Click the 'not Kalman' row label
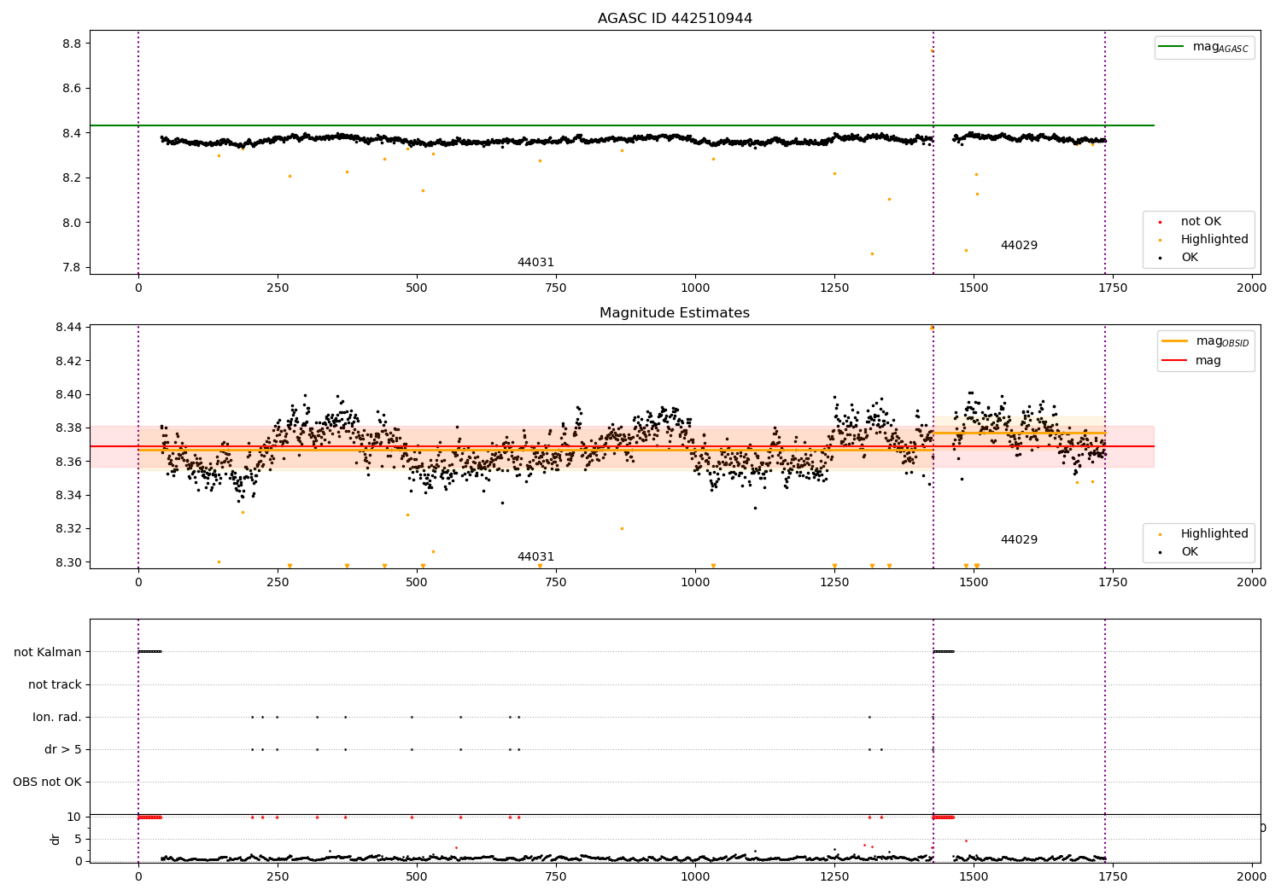 click(x=48, y=653)
